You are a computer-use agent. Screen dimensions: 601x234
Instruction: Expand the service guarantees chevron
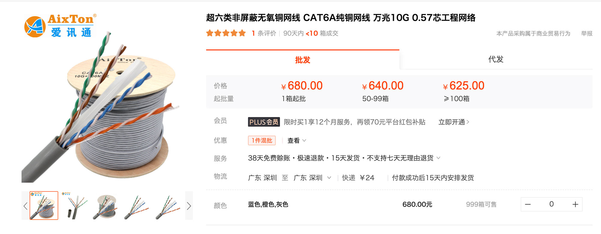coord(438,158)
